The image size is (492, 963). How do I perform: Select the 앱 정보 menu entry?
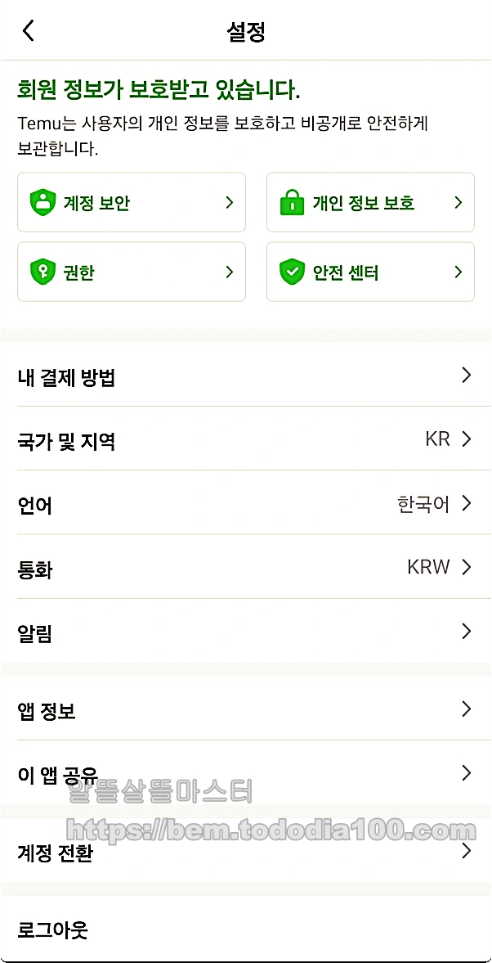245,709
